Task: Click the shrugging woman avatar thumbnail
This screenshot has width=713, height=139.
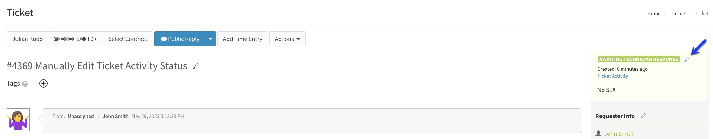Action: tap(18, 120)
